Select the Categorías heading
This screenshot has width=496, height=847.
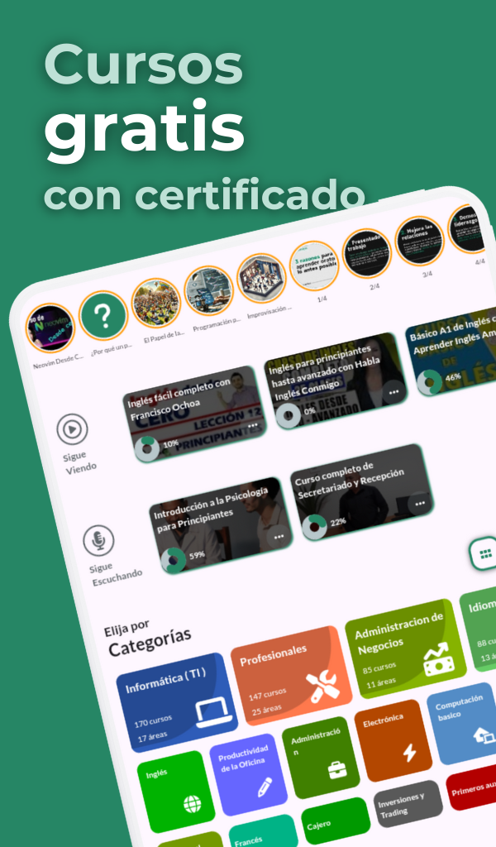point(150,642)
